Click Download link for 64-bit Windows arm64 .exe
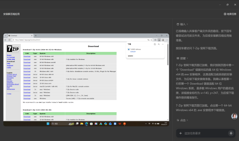The height and width of the screenshot is (141, 239). coord(27,63)
